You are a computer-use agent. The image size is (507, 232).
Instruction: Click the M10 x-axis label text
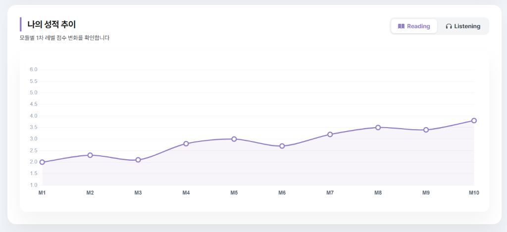pos(474,192)
